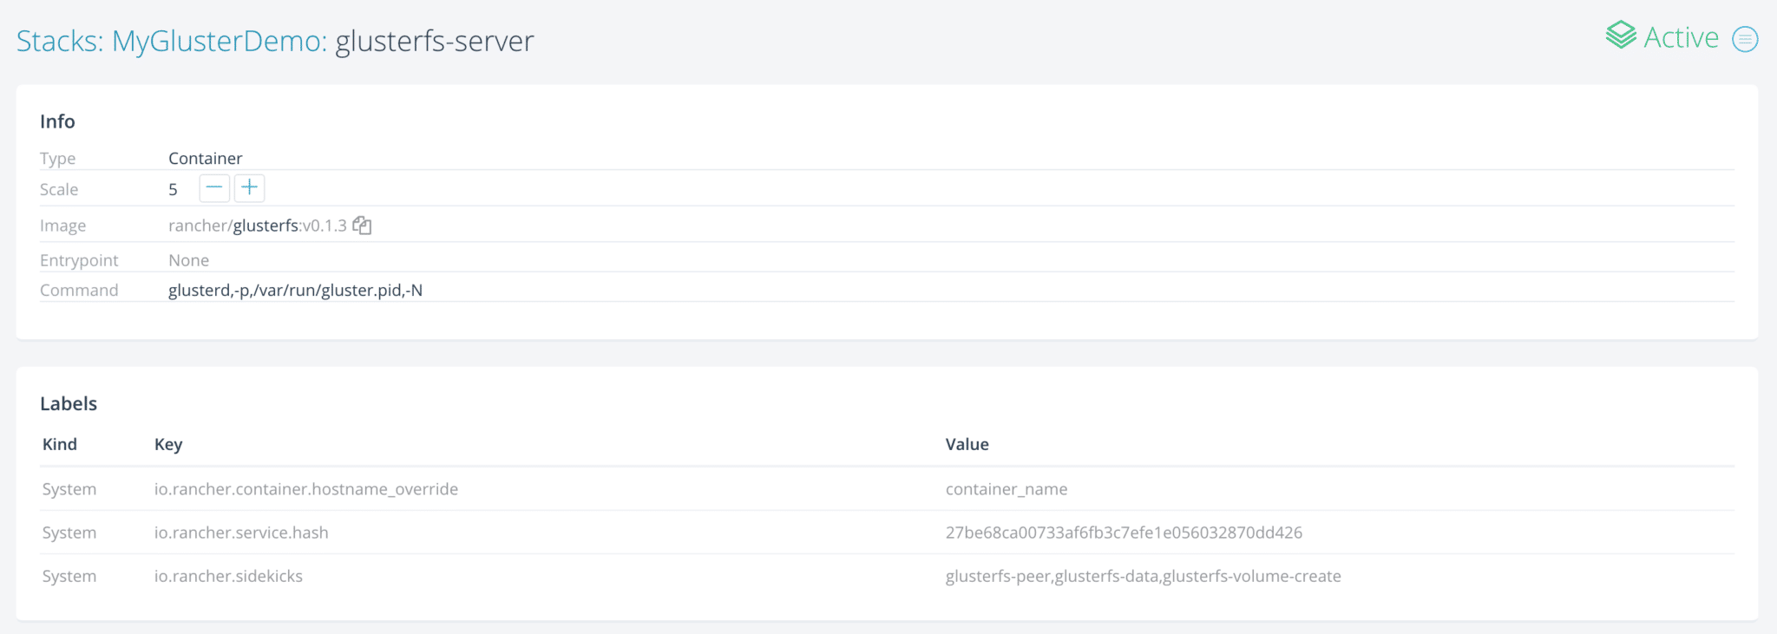Click the glusterd command value
The height and width of the screenshot is (634, 1777).
(295, 291)
